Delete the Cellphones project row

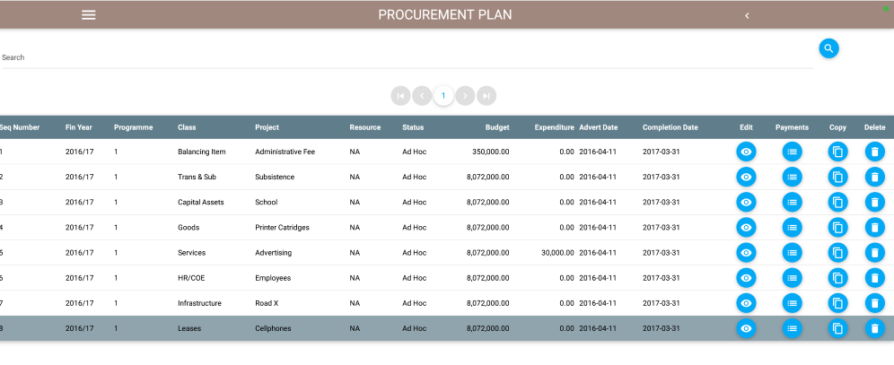874,329
